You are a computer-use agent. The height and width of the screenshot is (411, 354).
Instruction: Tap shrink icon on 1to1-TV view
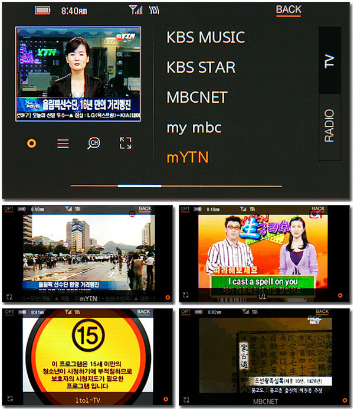[9, 399]
